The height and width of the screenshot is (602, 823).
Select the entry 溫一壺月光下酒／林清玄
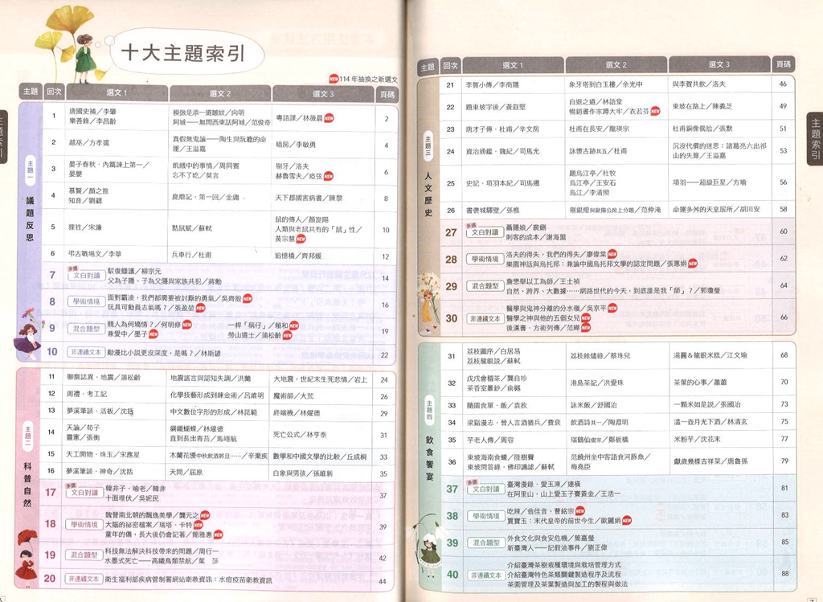[710, 421]
